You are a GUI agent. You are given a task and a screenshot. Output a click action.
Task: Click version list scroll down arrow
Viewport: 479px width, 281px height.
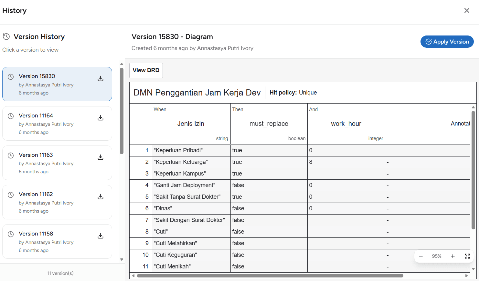122,259
